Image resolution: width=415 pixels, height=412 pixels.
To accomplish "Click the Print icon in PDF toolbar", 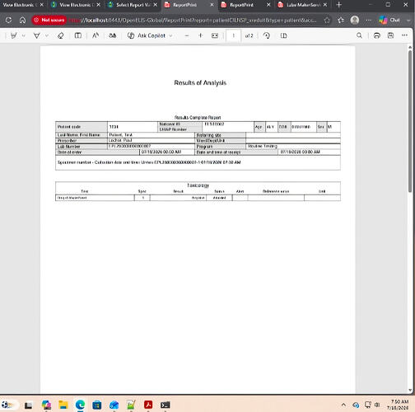I will [x=377, y=35].
